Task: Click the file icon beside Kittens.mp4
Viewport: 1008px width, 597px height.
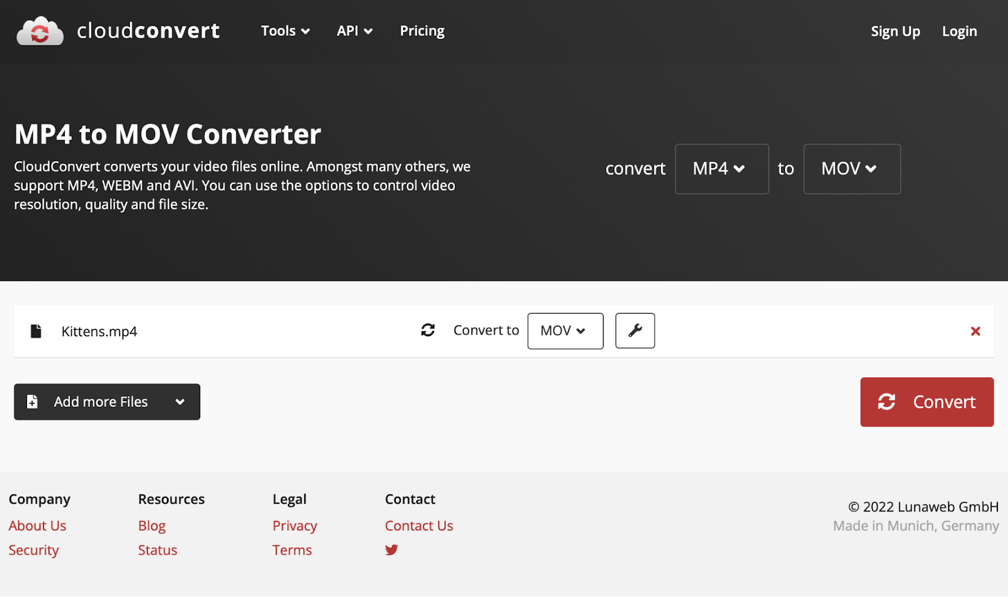Action: [x=36, y=331]
